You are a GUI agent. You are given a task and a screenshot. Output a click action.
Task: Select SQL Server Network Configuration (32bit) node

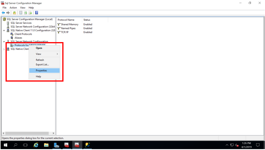pyautogui.click(x=33, y=27)
